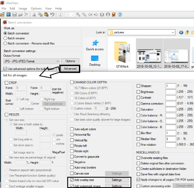The image size is (194, 188).
Task: Open the Slideshow filmstrip icon
Action: (9, 15)
